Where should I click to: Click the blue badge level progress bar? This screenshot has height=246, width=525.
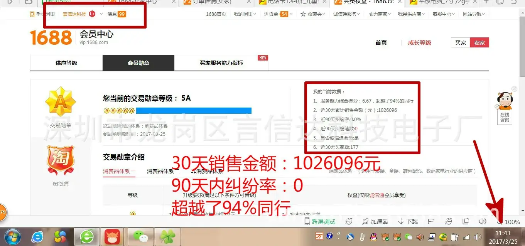(x=194, y=111)
